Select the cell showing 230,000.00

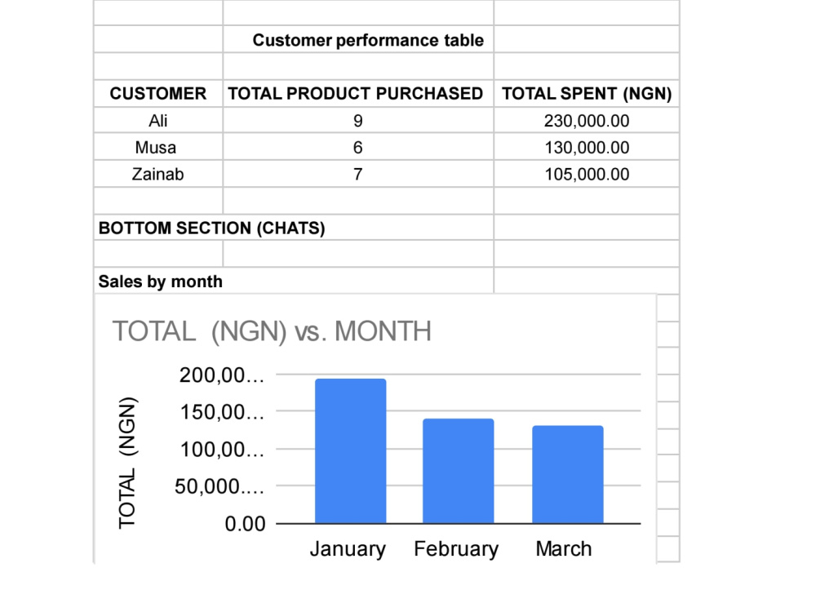[x=587, y=120]
